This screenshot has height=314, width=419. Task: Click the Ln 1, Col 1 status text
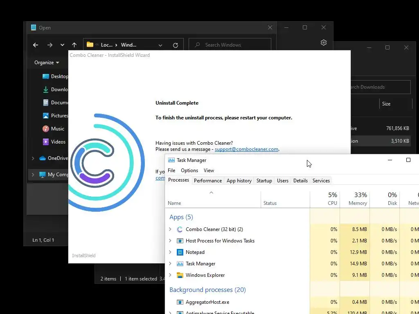[43, 240]
